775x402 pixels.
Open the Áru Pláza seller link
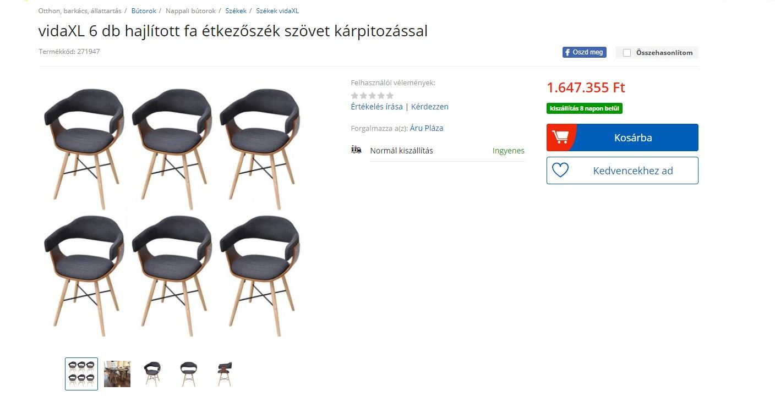(427, 128)
